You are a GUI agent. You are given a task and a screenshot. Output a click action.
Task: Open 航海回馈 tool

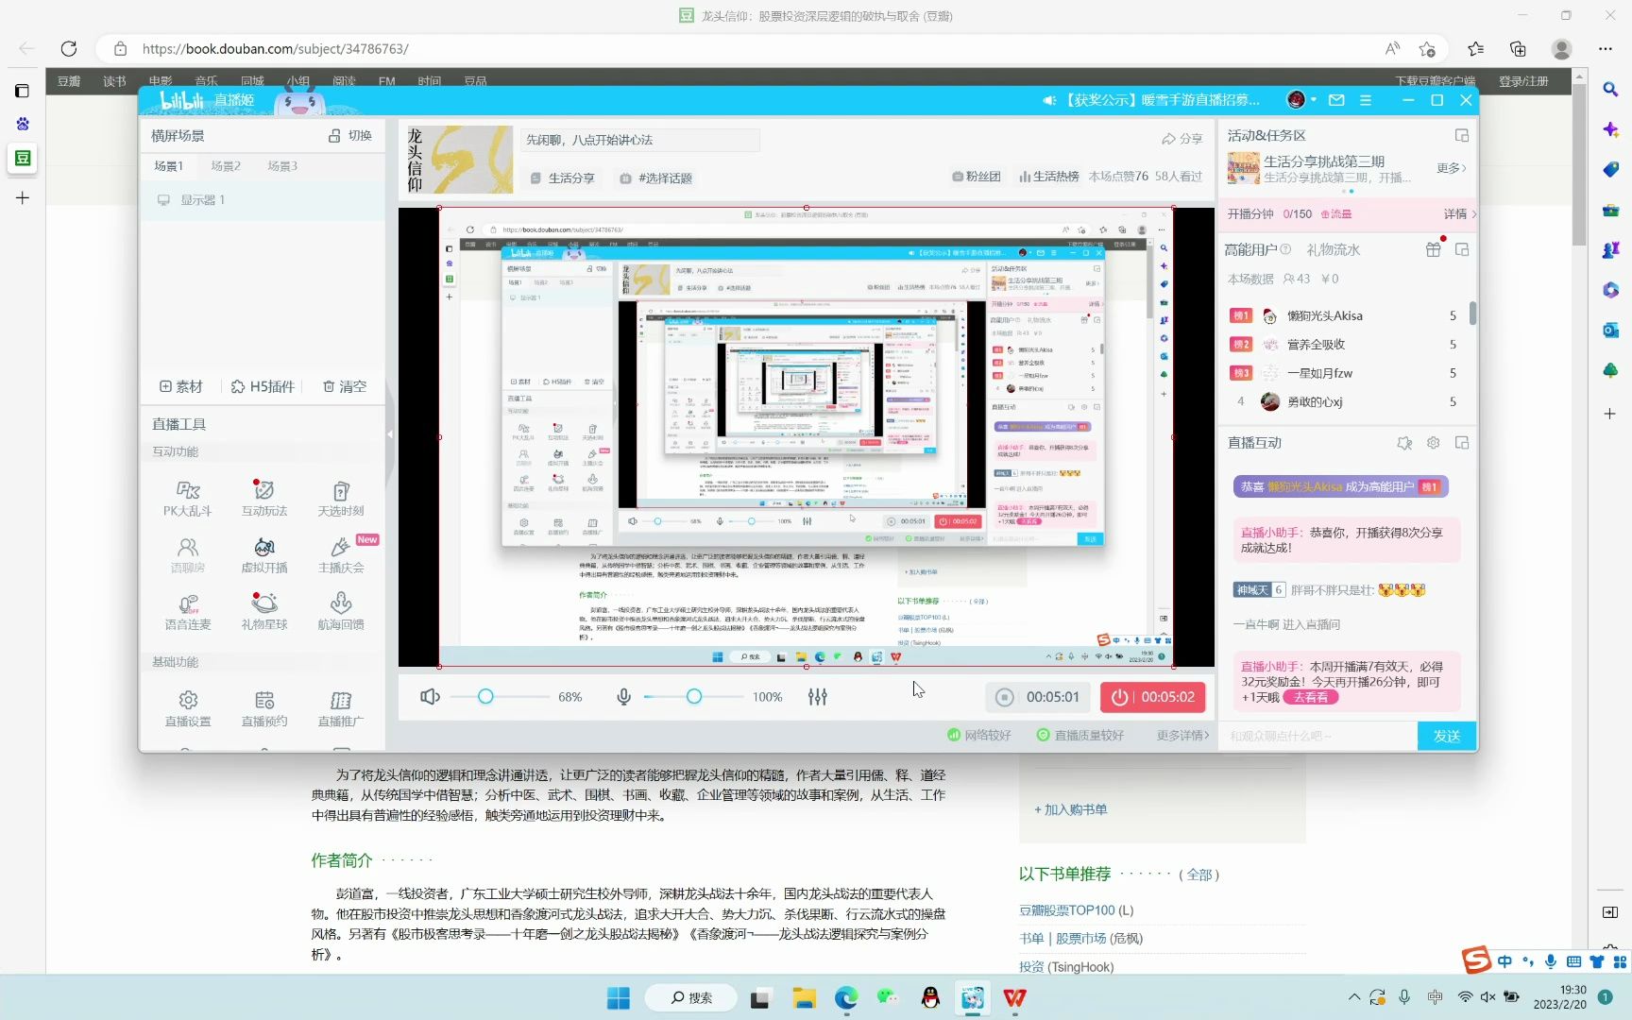(341, 612)
